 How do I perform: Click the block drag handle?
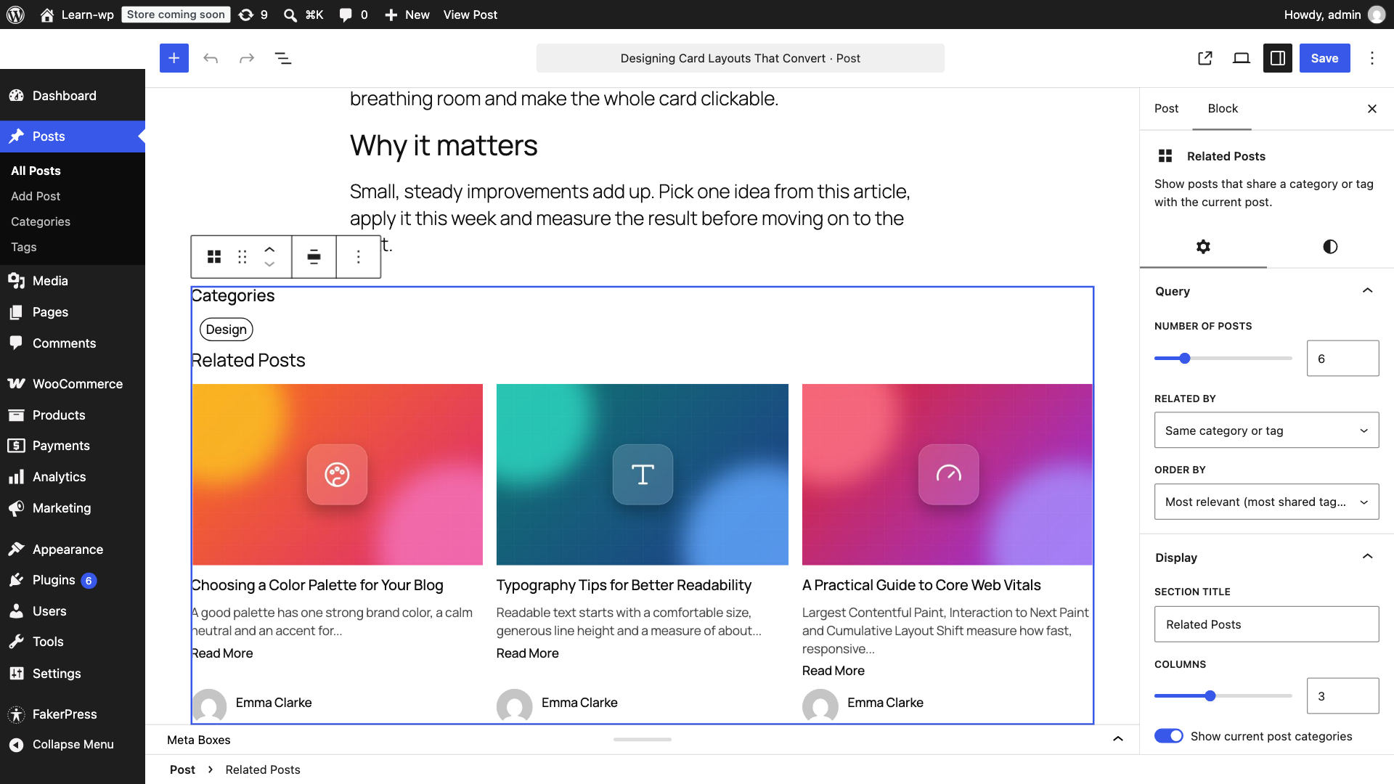click(x=242, y=257)
